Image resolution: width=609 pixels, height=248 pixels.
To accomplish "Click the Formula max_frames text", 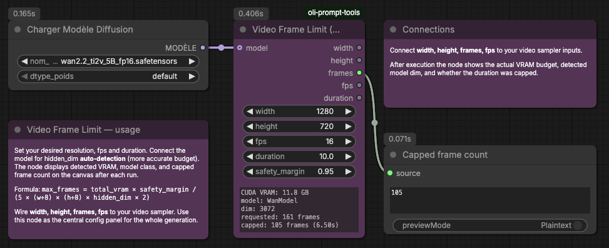I will [x=106, y=193].
